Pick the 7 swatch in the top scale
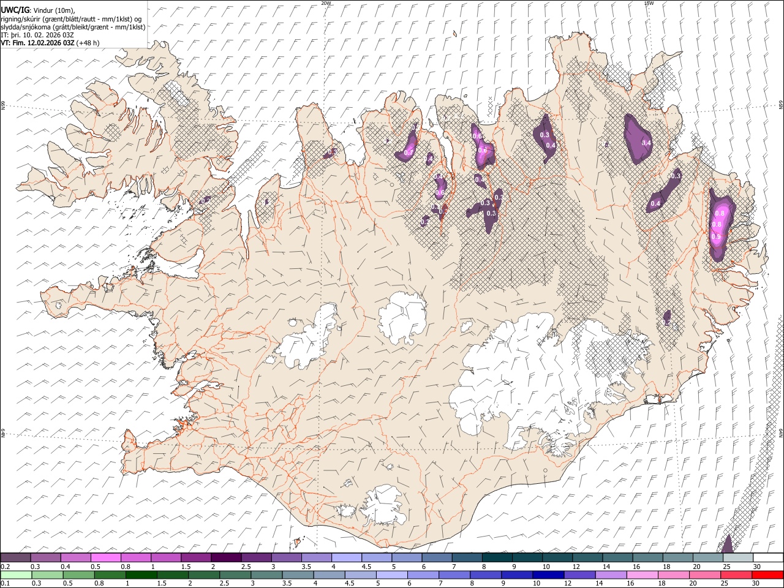 (467, 557)
